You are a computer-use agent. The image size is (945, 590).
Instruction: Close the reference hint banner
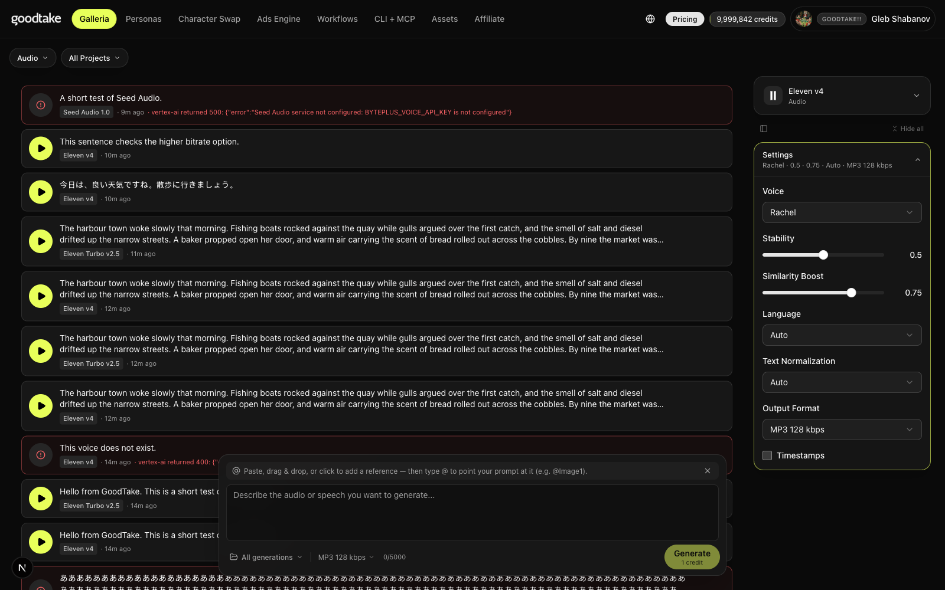(708, 471)
